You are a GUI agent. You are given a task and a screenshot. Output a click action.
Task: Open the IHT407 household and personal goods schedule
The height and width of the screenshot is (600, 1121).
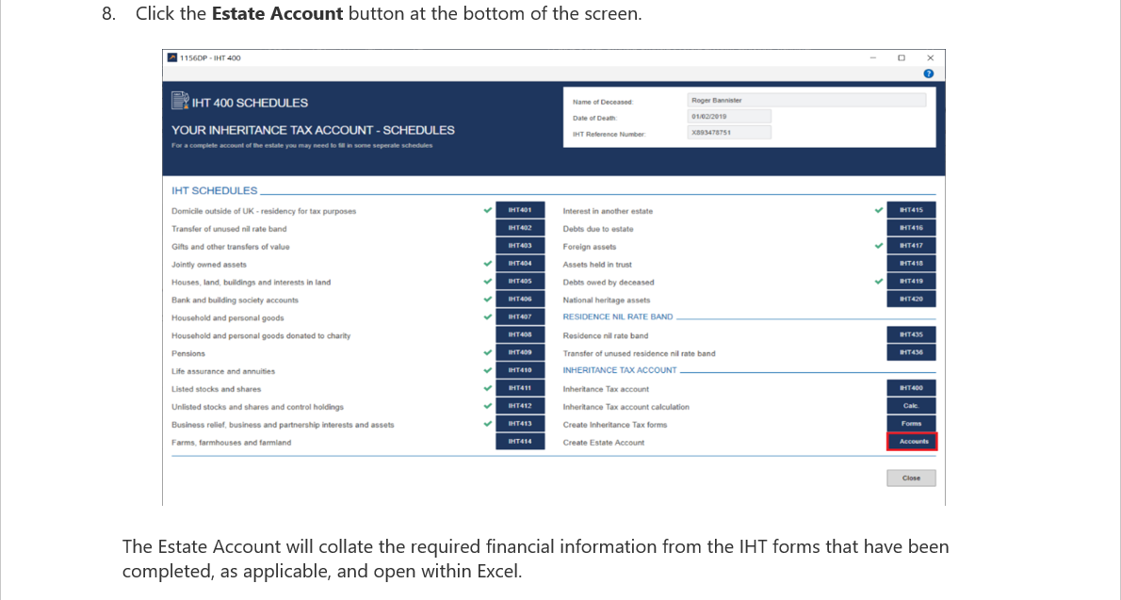[520, 316]
